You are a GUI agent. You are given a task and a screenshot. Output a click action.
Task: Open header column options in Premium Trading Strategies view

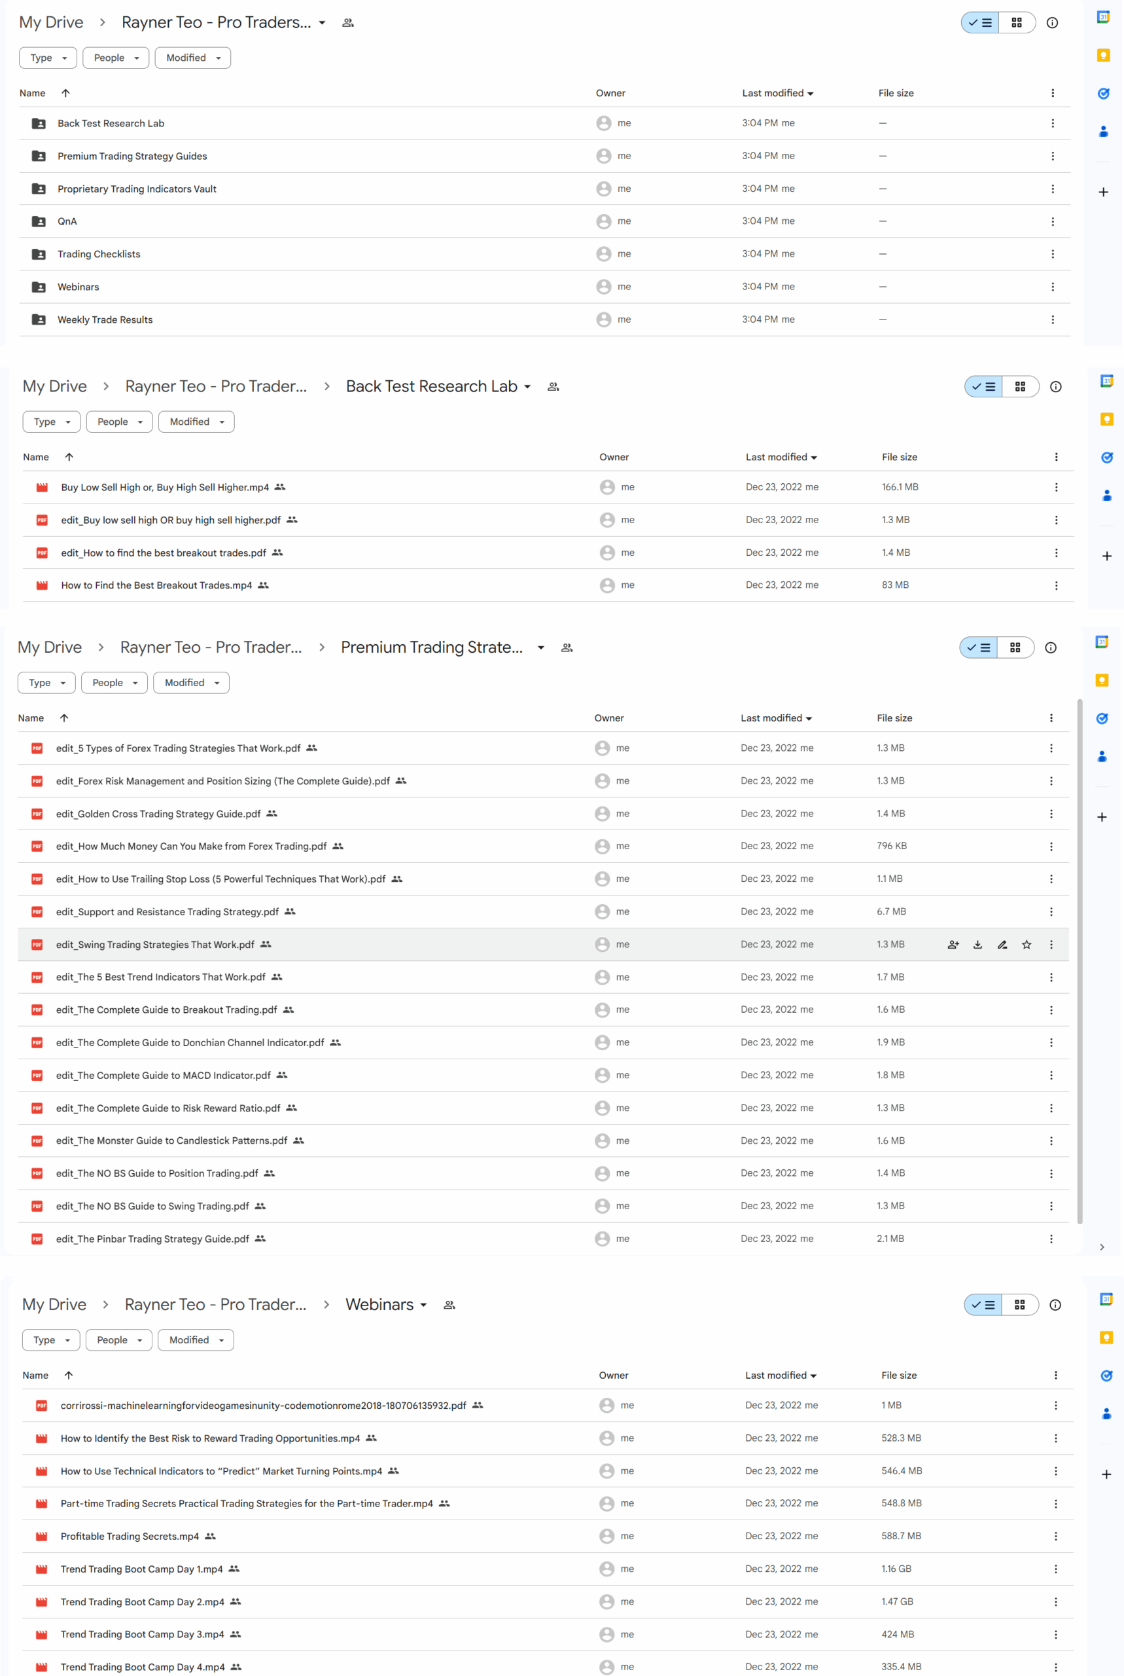[x=1051, y=718]
